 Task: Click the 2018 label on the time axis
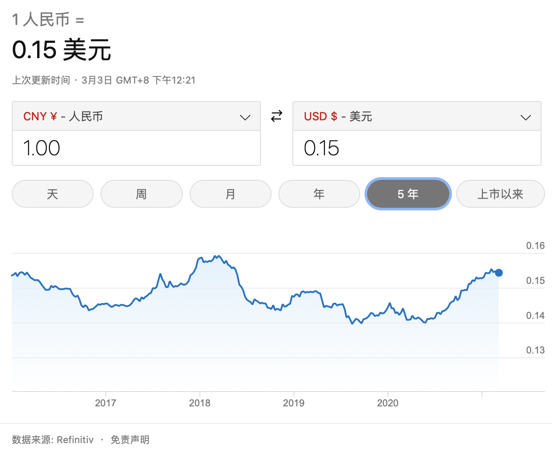[199, 403]
